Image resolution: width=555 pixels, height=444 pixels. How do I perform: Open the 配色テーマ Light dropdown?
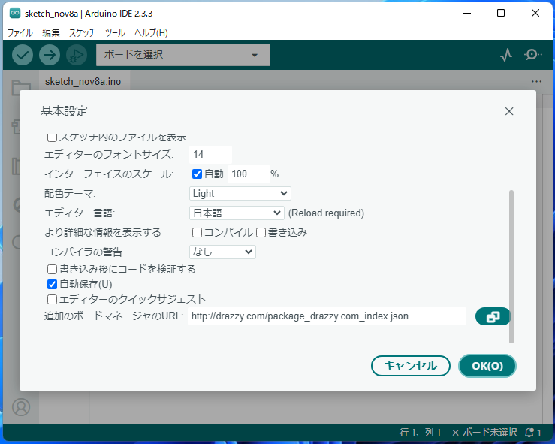click(240, 193)
